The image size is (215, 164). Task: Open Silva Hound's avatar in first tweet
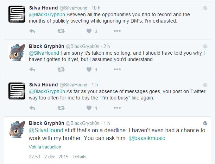(16, 14)
